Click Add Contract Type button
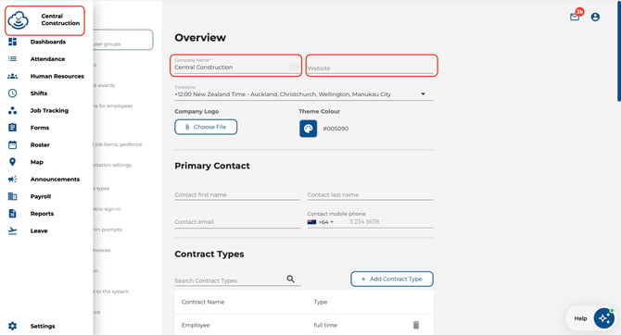Image resolution: width=621 pixels, height=335 pixels. 392,279
